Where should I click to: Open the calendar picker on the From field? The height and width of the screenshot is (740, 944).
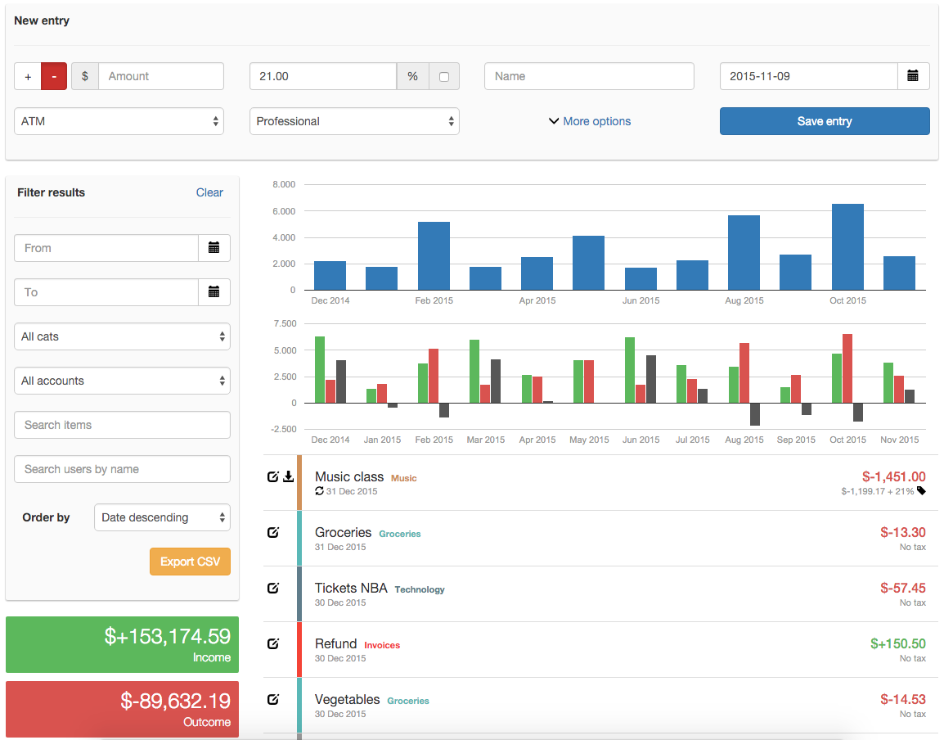214,247
